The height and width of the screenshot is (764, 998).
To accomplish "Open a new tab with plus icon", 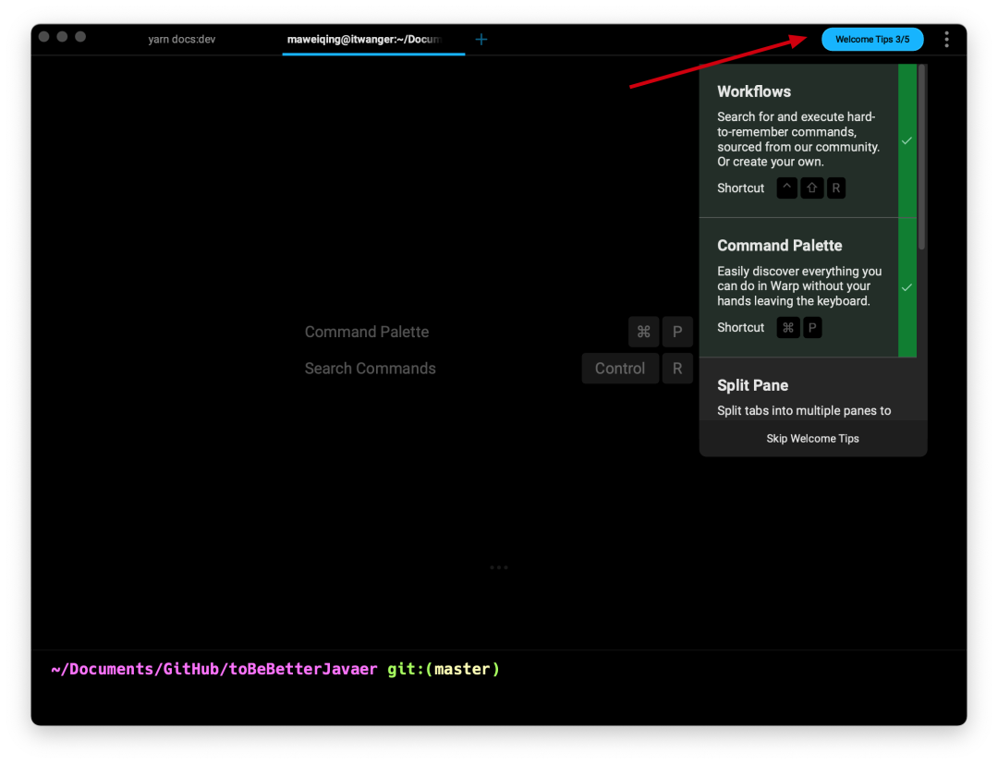I will [481, 40].
